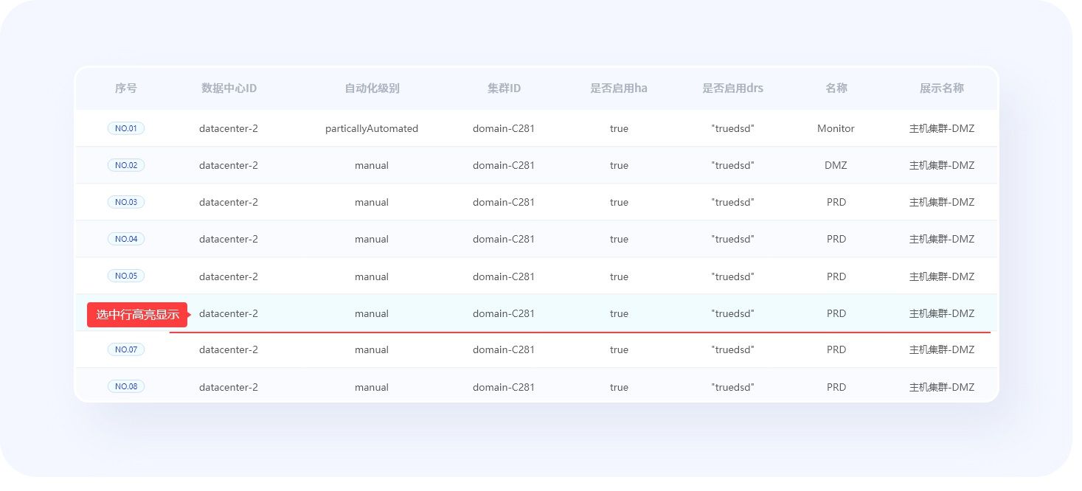Click the 名称 column header
Image resolution: width=1082 pixels, height=491 pixels.
pyautogui.click(x=836, y=88)
